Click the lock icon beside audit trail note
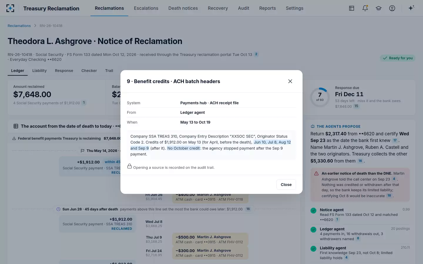 (130, 166)
